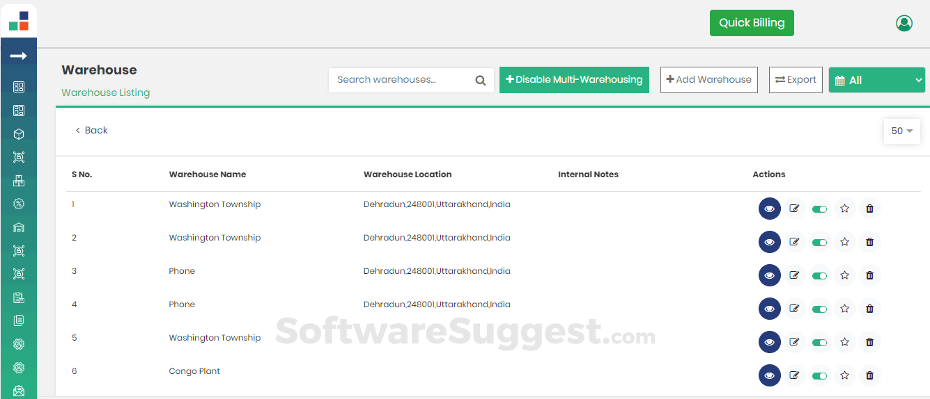Delete warehouse in row 3
930x399 pixels.
click(869, 275)
